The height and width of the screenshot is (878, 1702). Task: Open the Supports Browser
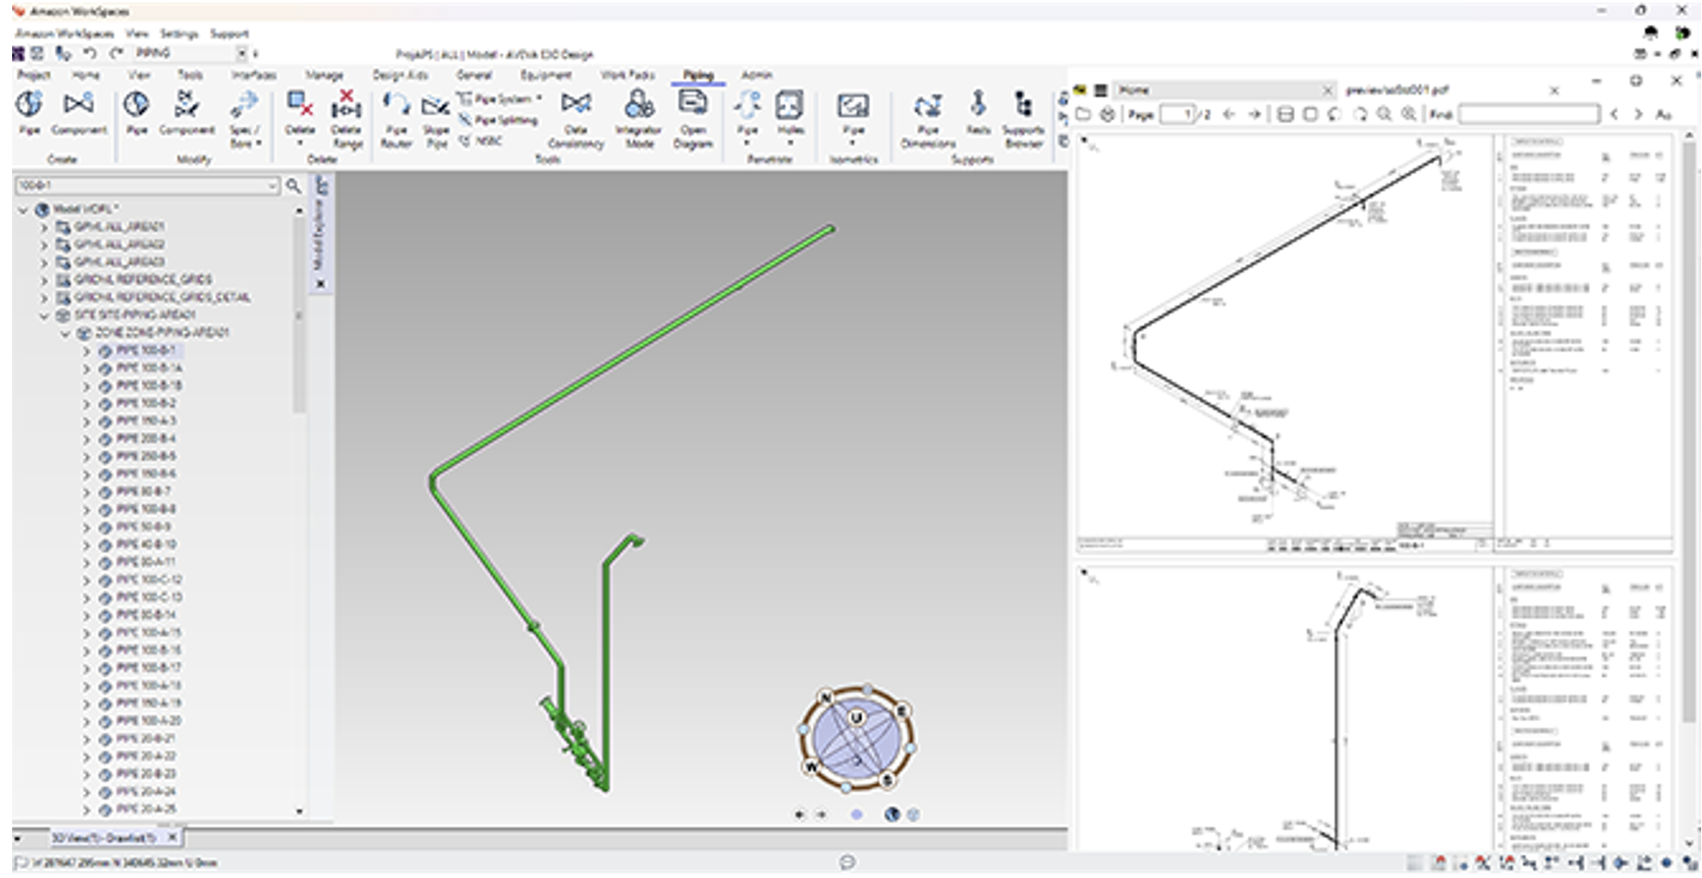1023,119
